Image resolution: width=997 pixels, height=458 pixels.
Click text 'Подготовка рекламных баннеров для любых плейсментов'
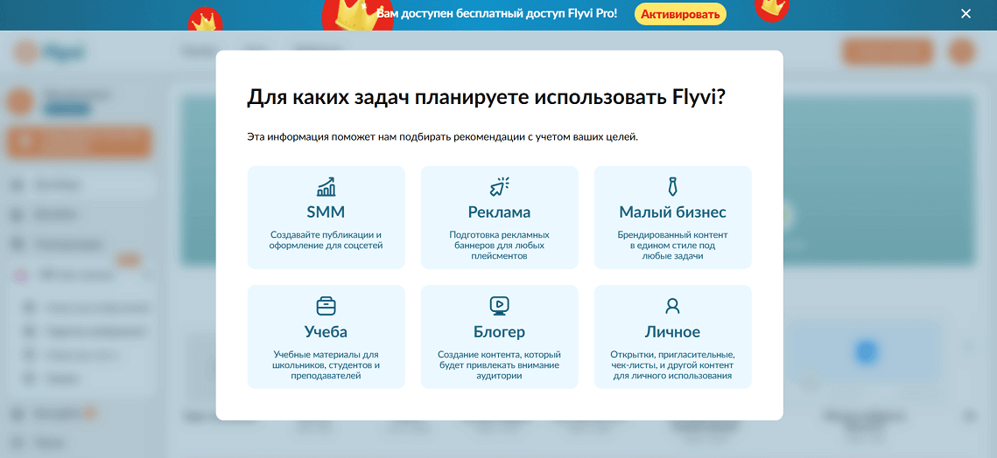[x=499, y=246]
